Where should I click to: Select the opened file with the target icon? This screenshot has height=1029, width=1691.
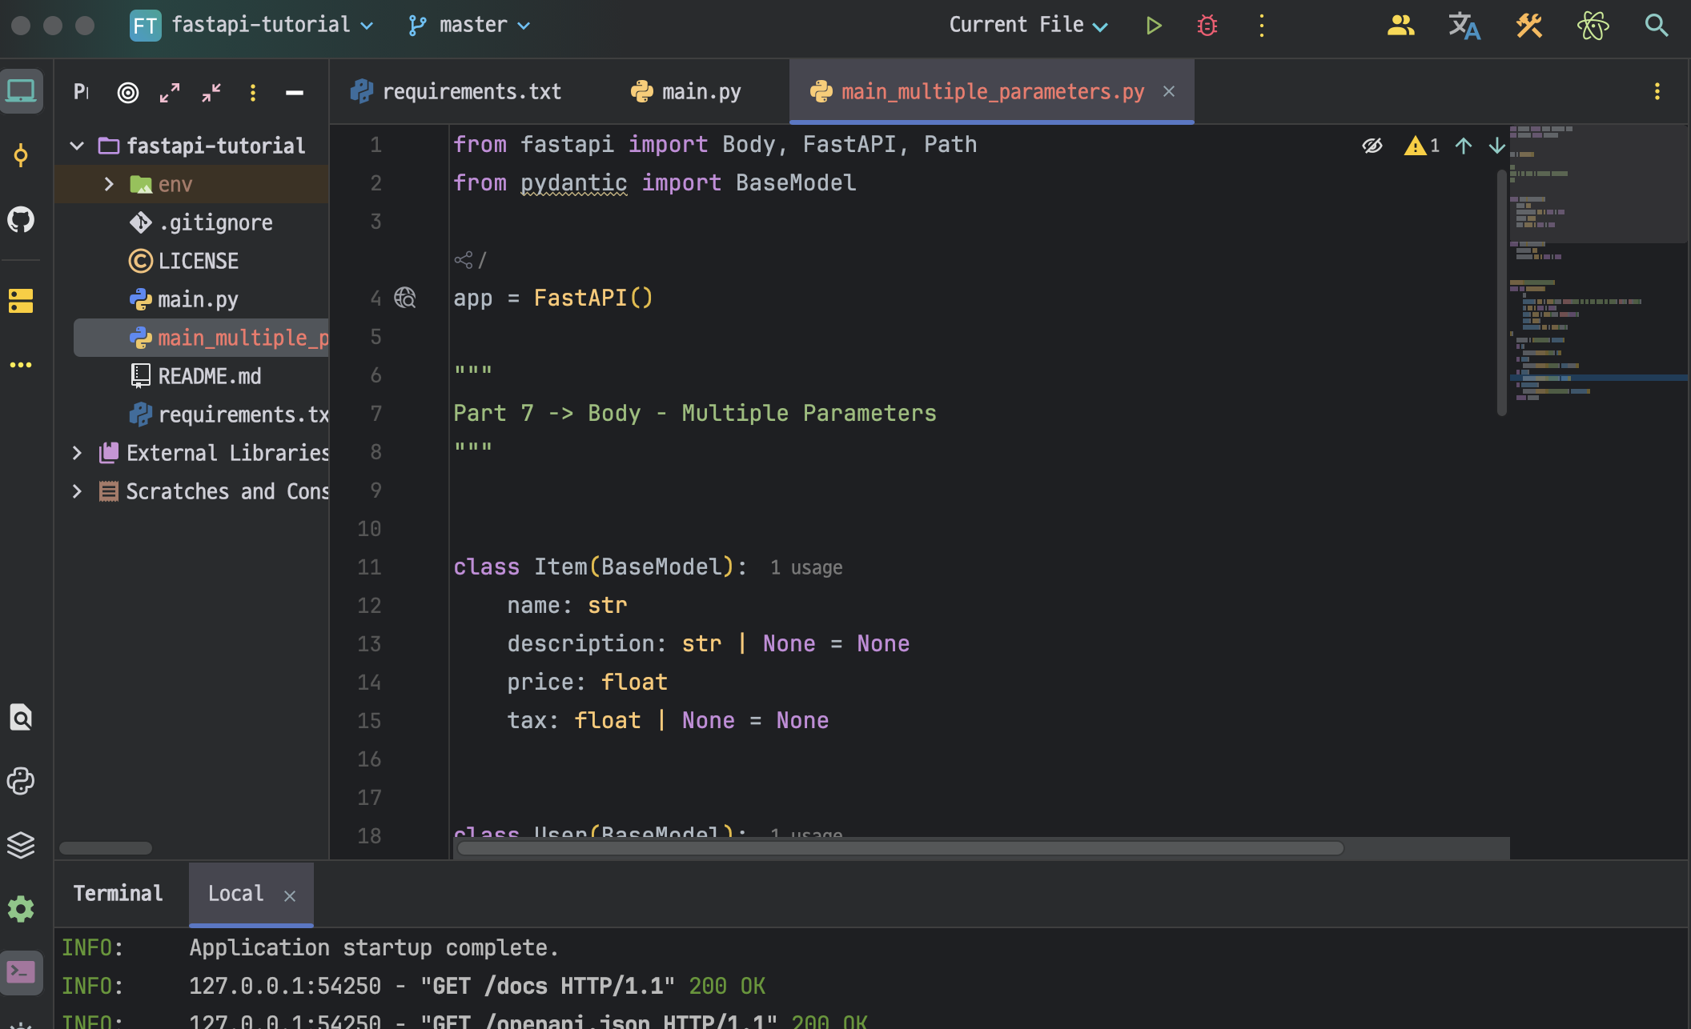128,92
